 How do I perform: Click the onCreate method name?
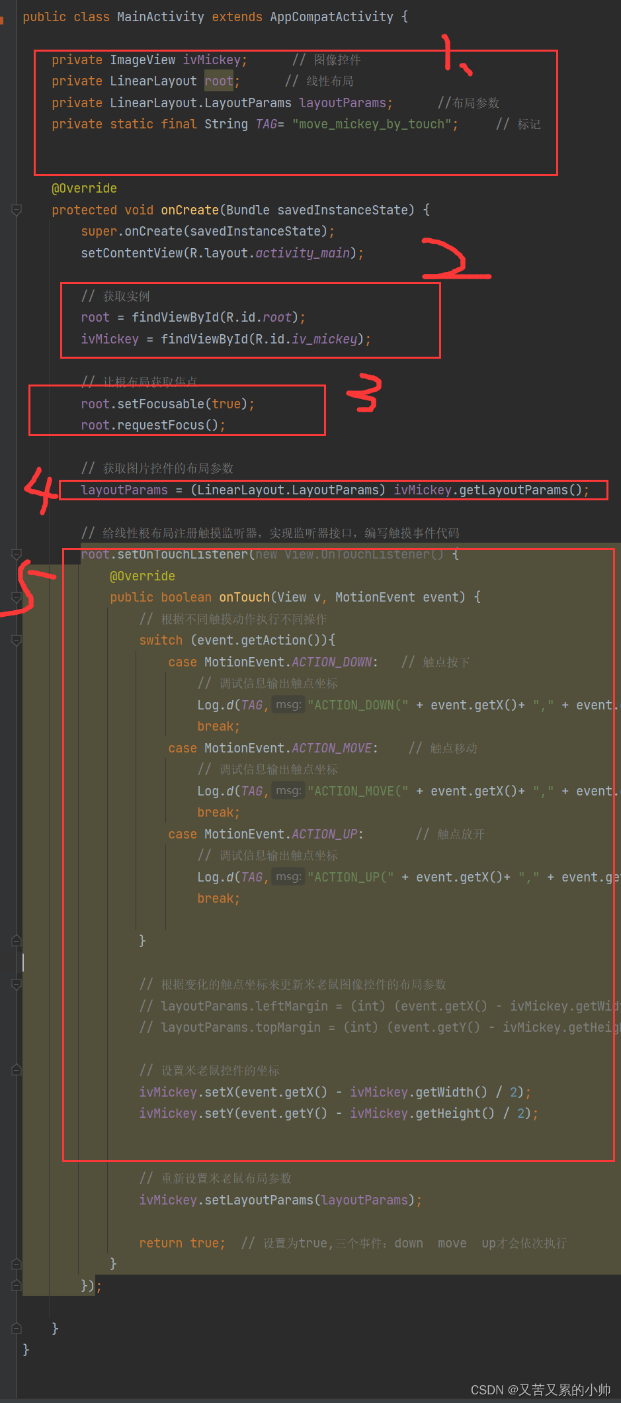190,210
